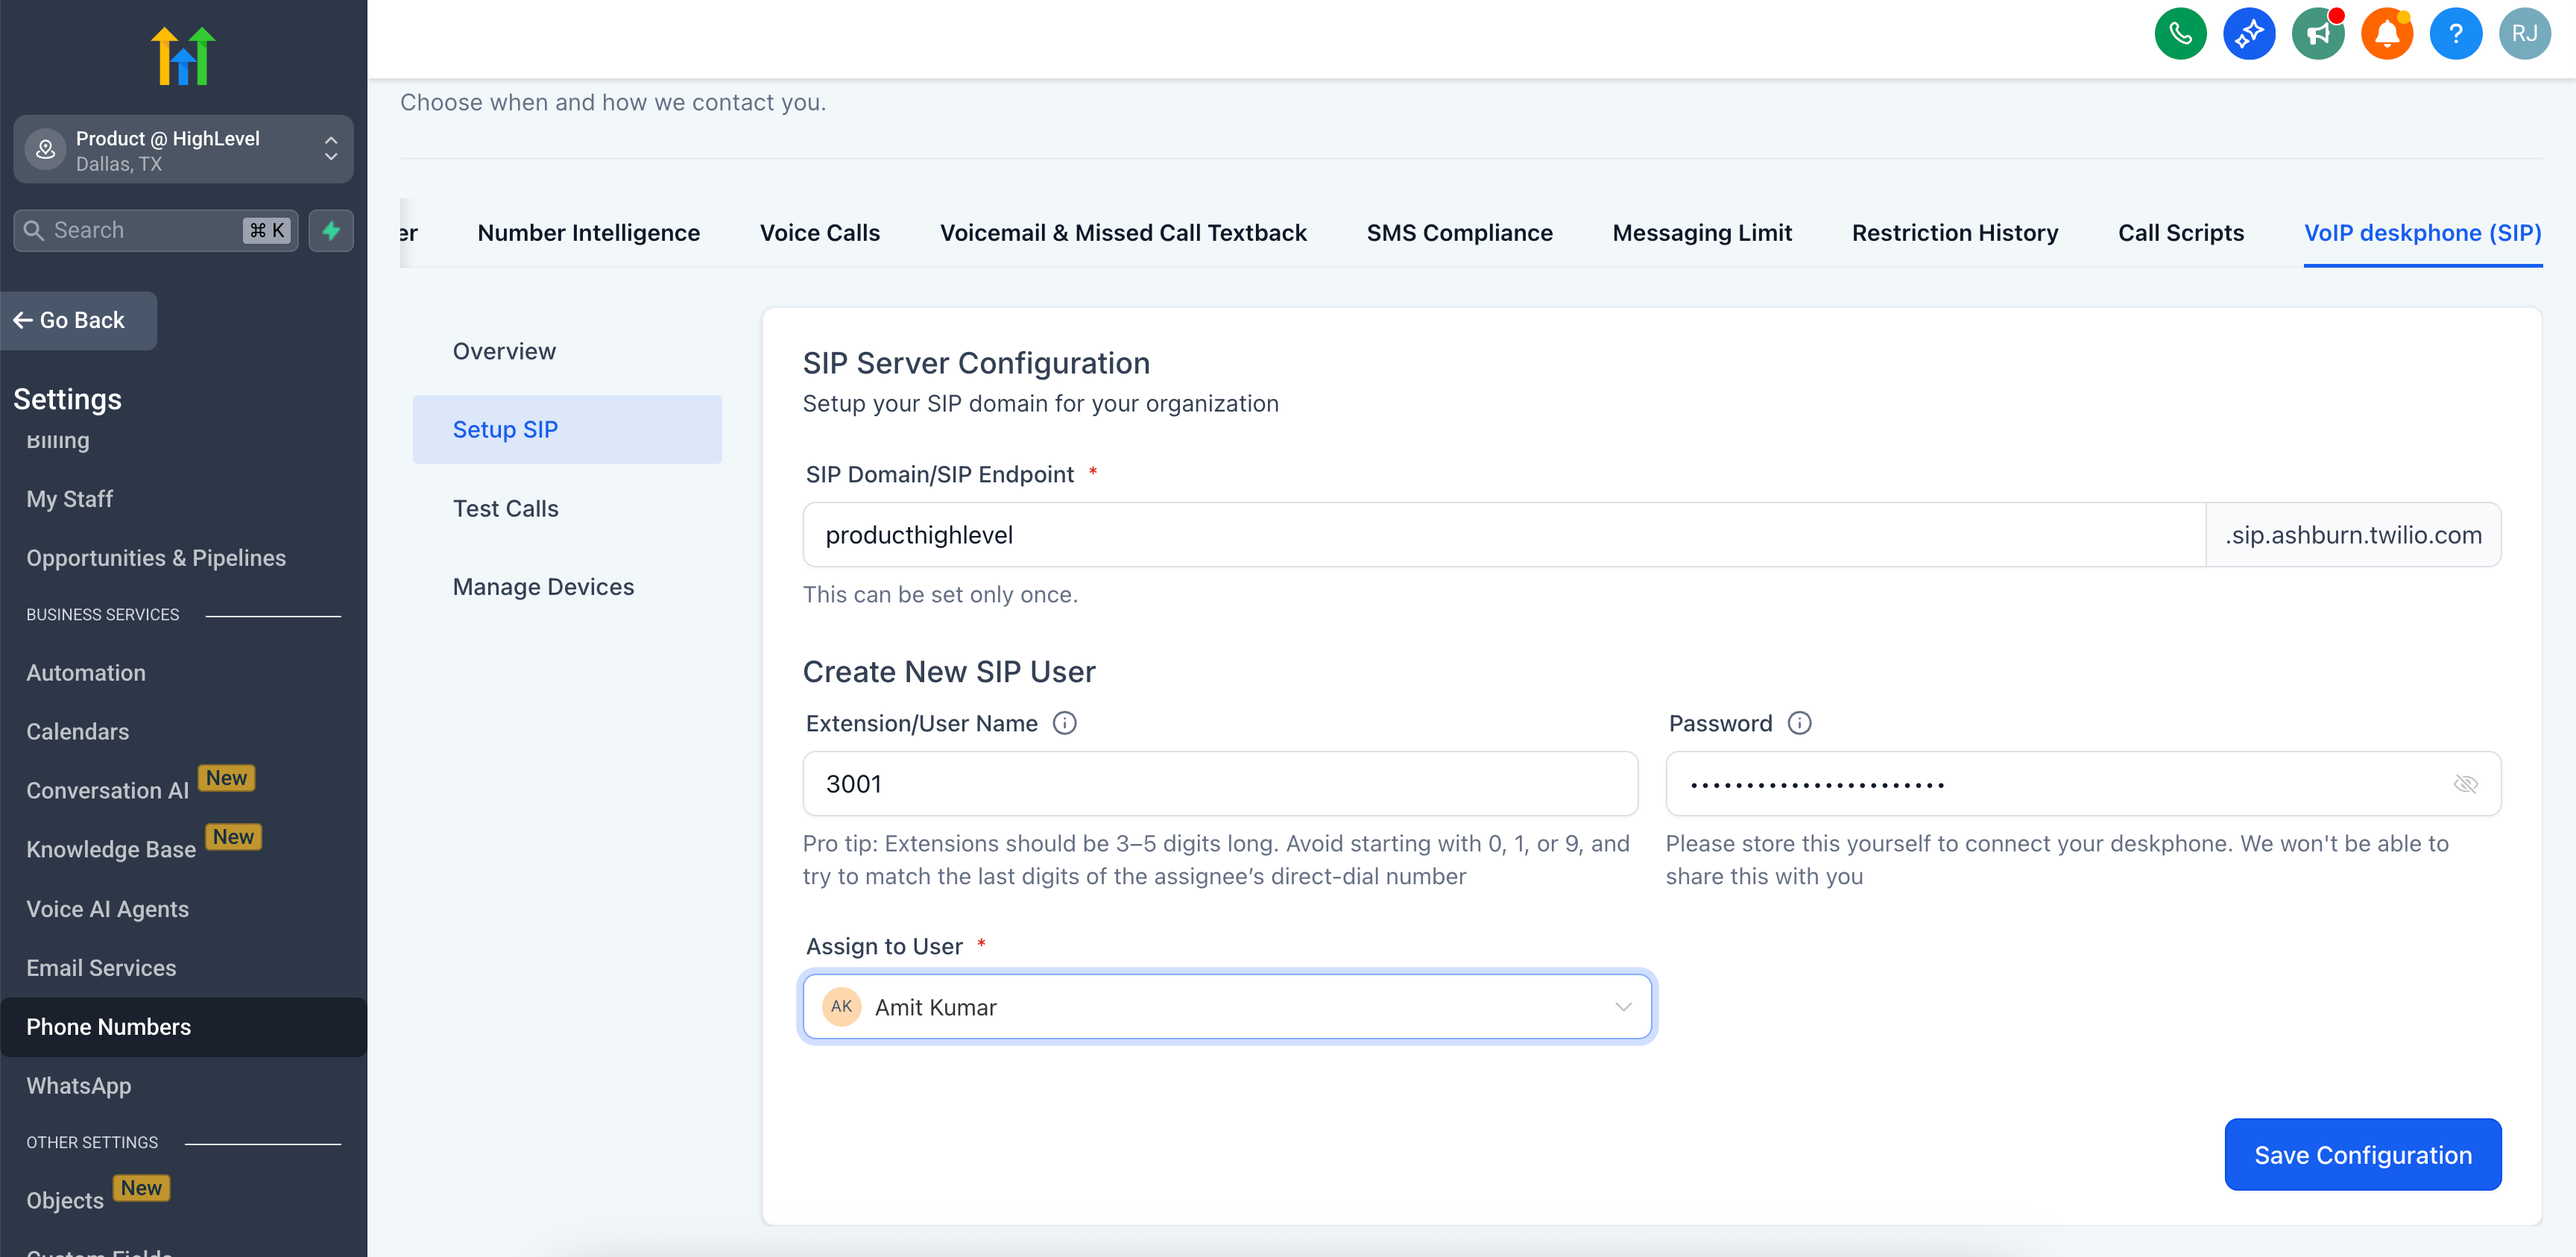Click the HighLevel logo at top left
Viewport: 2576px width, 1257px height.
coord(183,55)
